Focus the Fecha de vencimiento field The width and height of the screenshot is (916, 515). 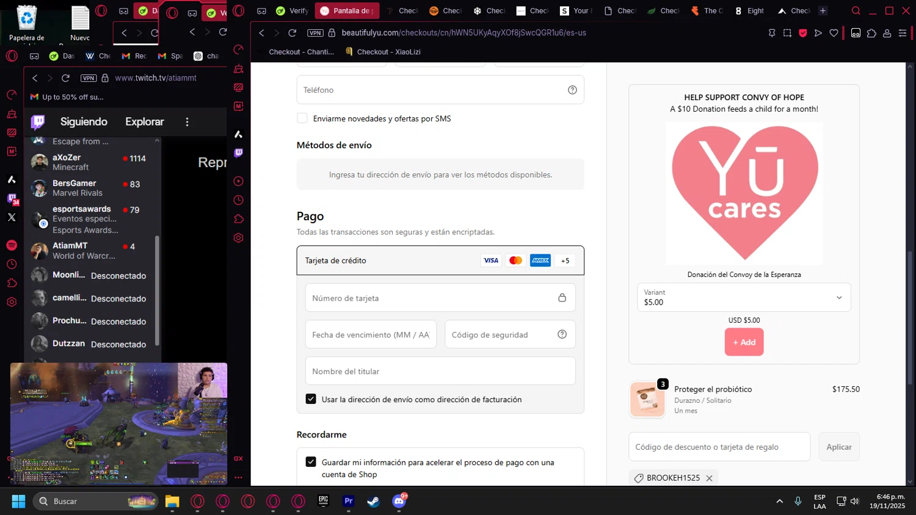(x=371, y=334)
